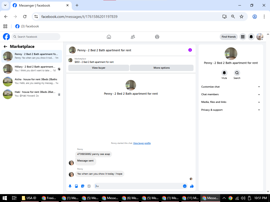The image size is (270, 202).
Task: Open the emoji picker icon
Action: coord(185,186)
